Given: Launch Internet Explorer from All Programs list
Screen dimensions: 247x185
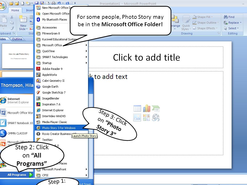Looking at the screenshot, I should 61,110.
